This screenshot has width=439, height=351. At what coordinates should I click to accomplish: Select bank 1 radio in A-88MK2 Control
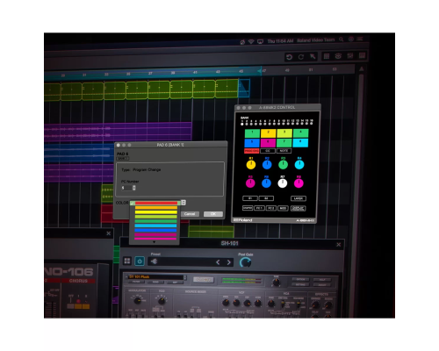coord(242,124)
